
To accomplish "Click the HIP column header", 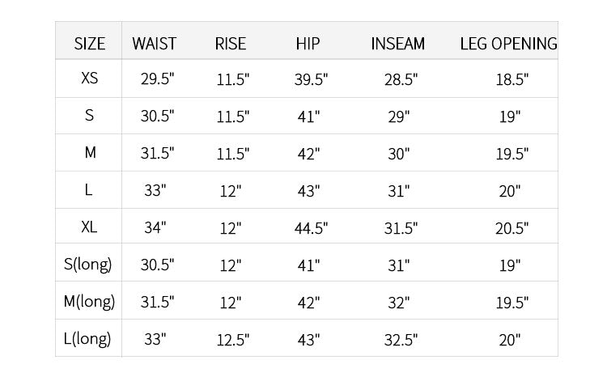I will 308,44.
